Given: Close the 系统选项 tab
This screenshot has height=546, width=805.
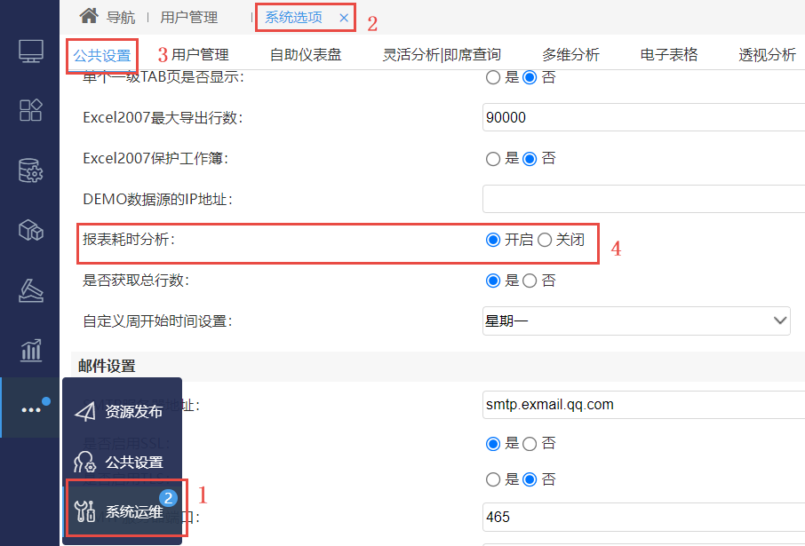Looking at the screenshot, I should [x=344, y=18].
